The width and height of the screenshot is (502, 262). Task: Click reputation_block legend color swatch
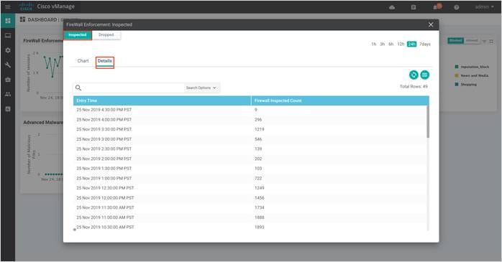pyautogui.click(x=457, y=67)
